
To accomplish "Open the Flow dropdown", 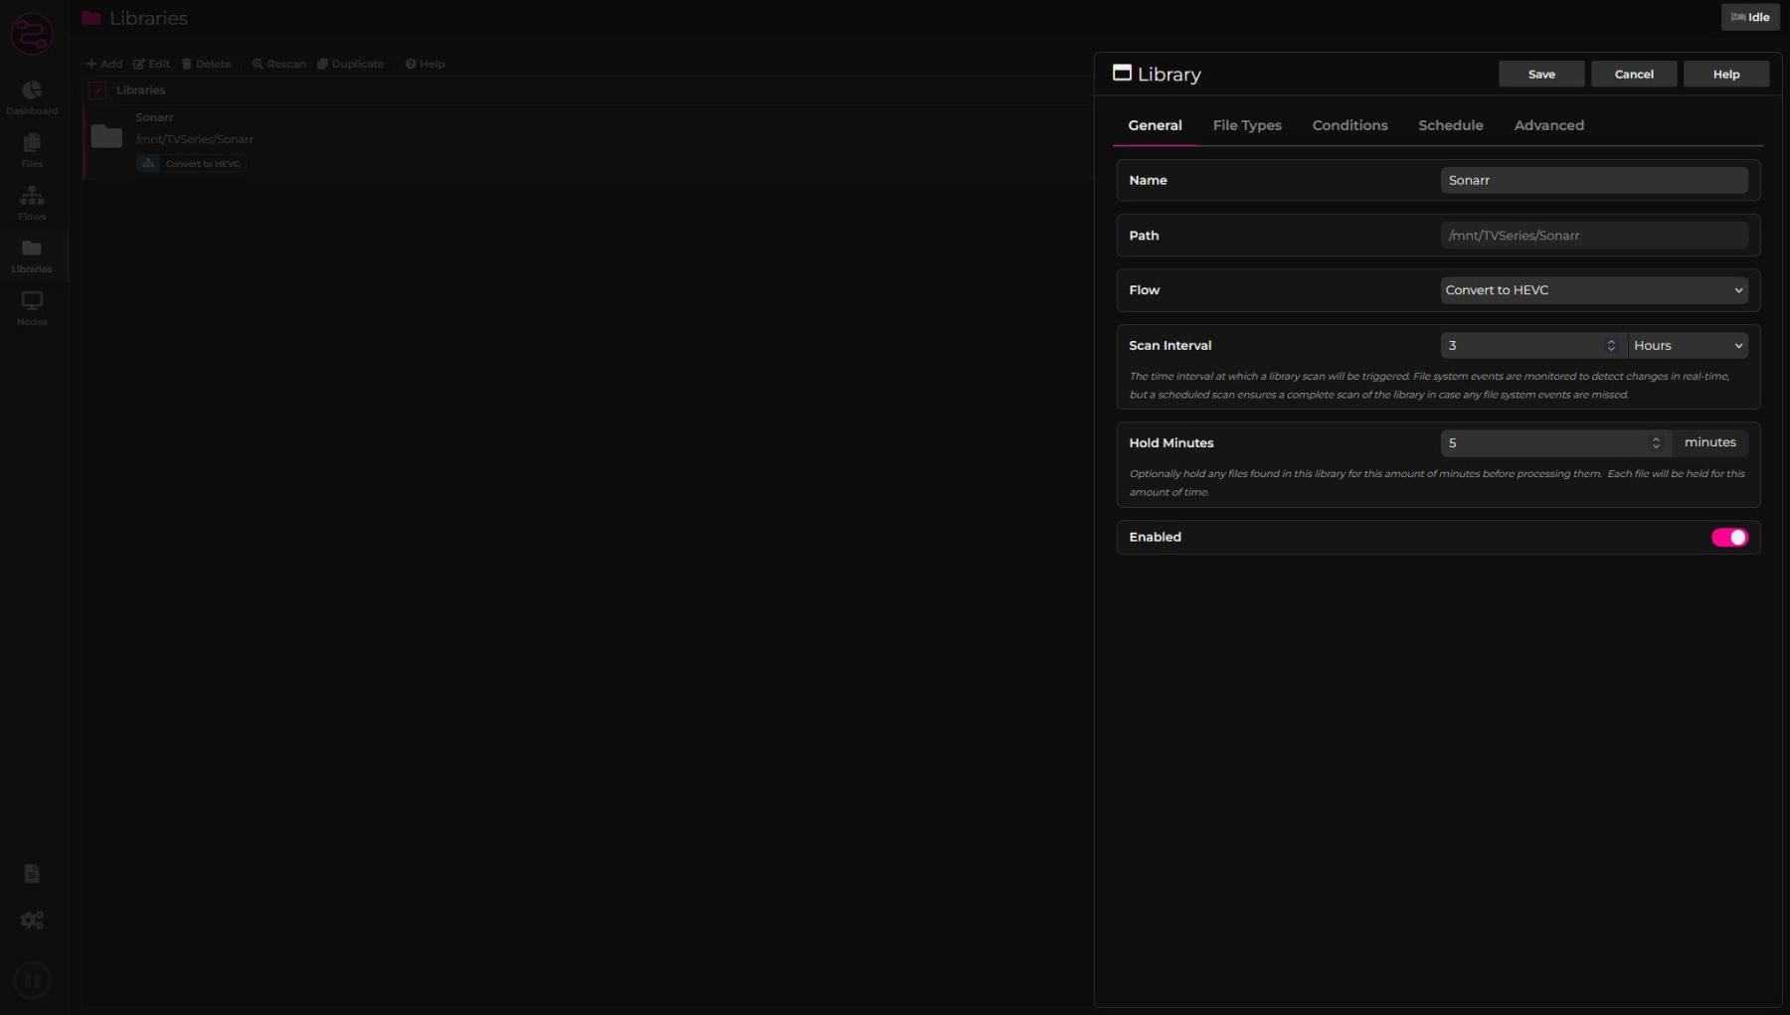I will pos(1594,290).
